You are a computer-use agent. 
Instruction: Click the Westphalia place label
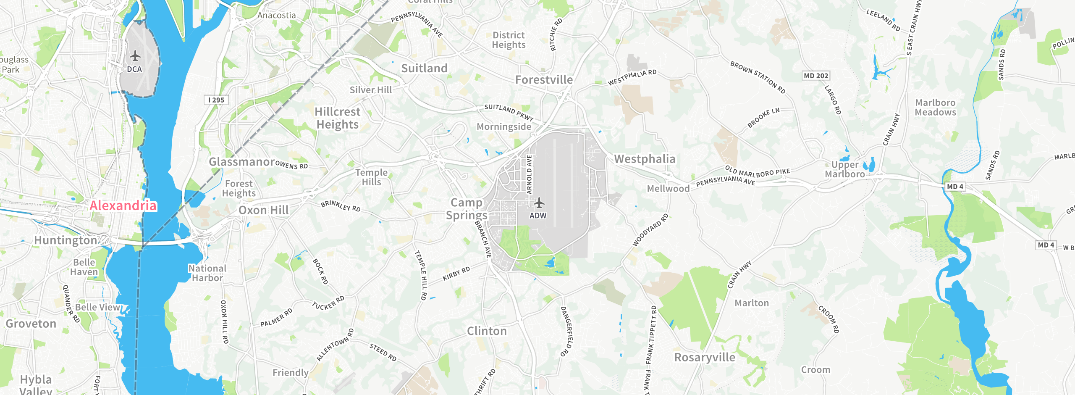click(645, 159)
